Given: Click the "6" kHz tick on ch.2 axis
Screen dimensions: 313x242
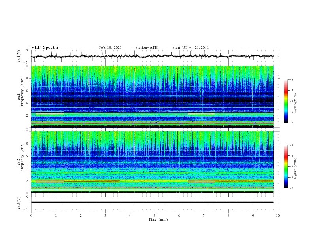Looking at the screenshot, I should 28,156.
